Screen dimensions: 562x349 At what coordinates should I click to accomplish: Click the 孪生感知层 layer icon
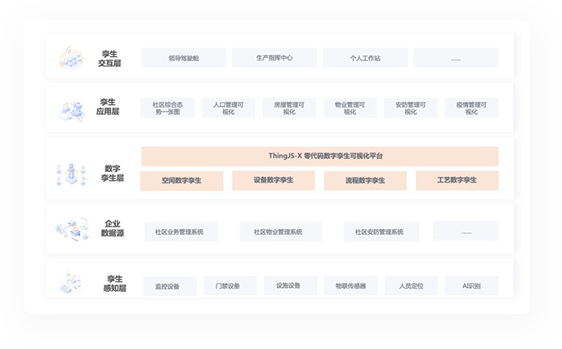72,282
